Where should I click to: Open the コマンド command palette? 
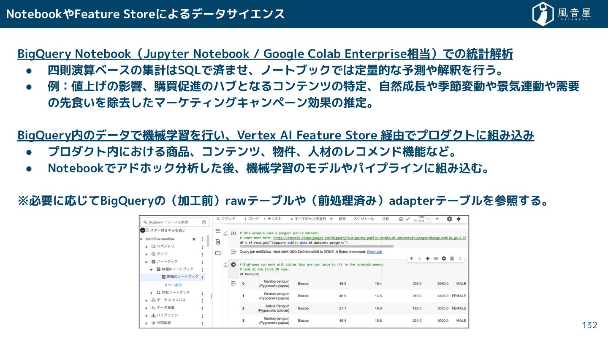[x=225, y=219]
